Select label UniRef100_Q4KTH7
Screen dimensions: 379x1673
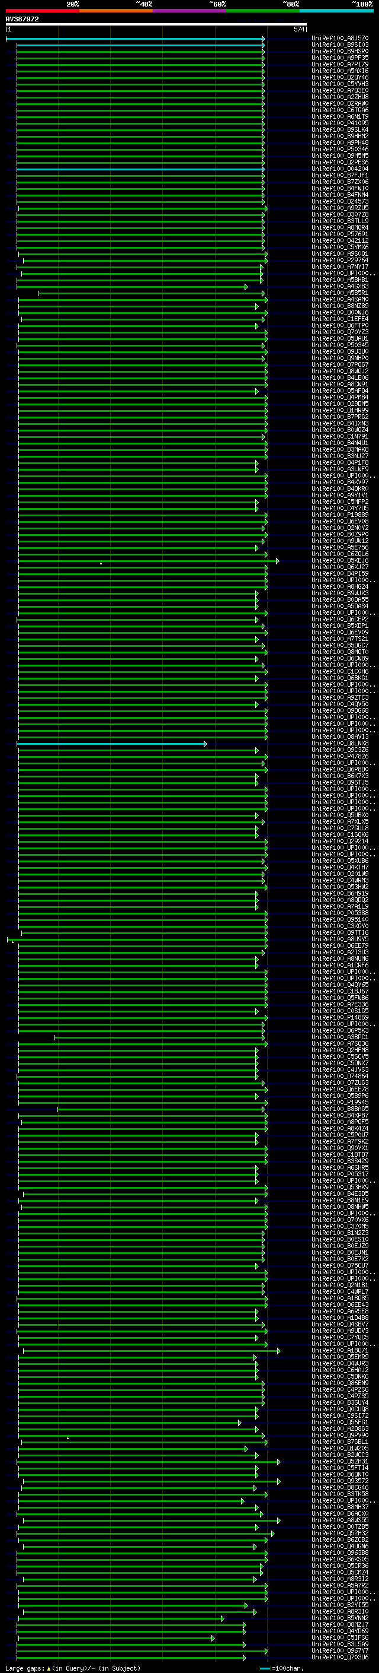point(340,867)
